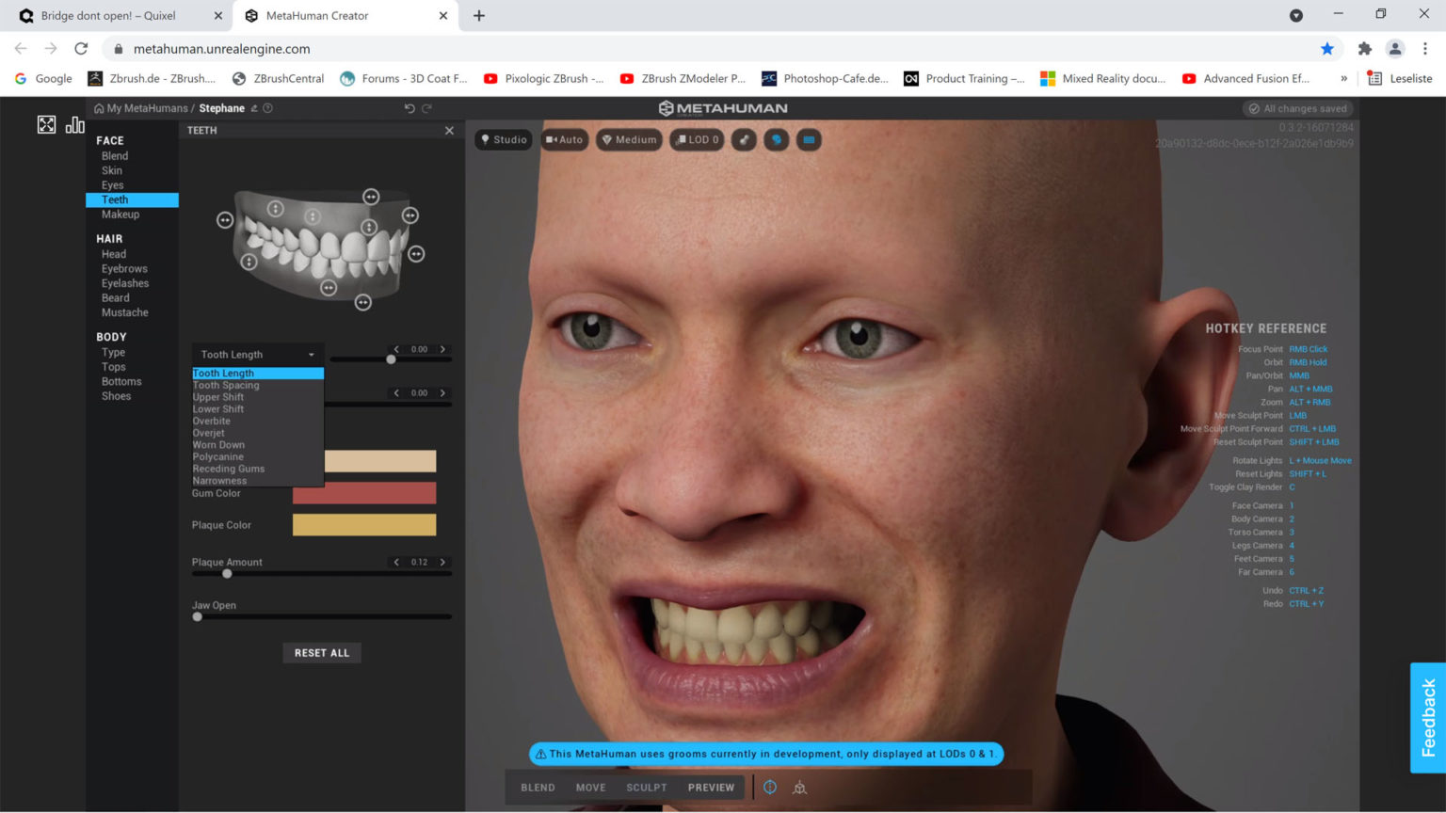1446x813 pixels.
Task: Open the Medium quality setting
Action: pos(629,139)
